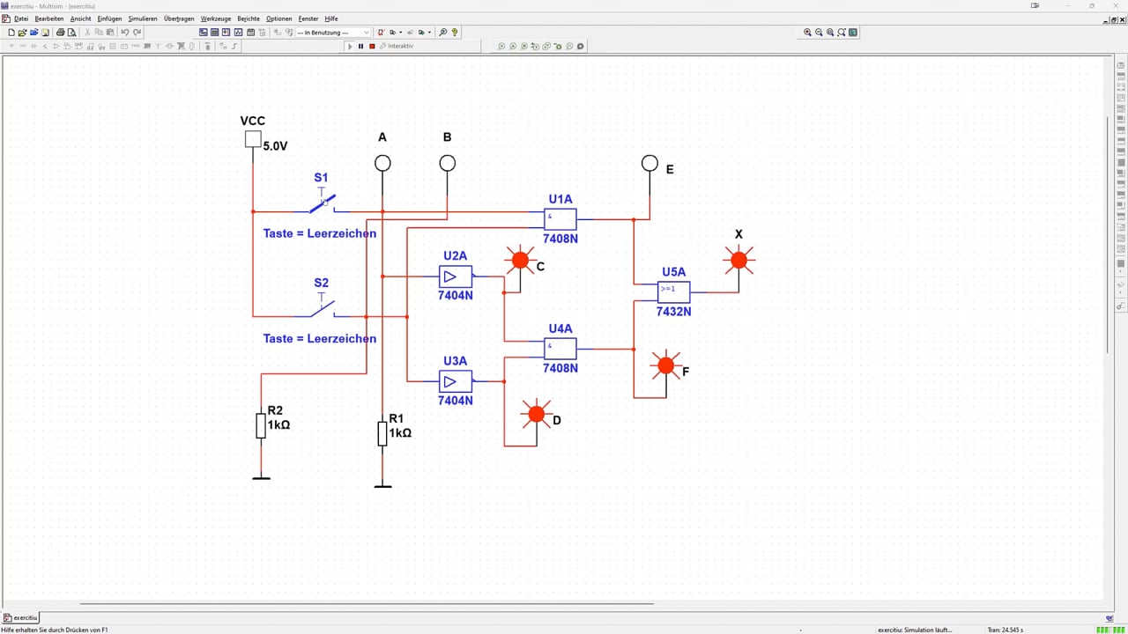Click probe lamp X at output

pyautogui.click(x=738, y=260)
